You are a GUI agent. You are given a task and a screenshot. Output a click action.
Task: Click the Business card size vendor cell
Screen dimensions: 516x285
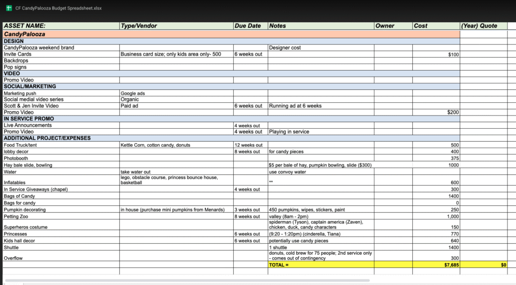coord(176,54)
